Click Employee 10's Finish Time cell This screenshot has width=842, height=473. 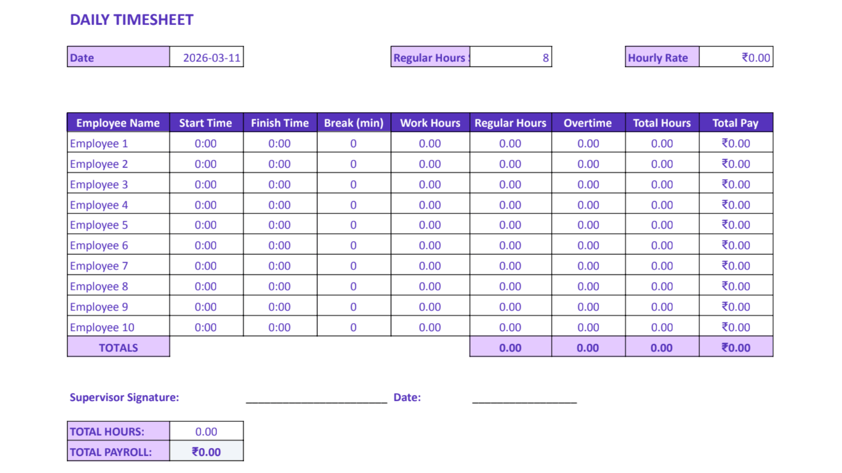(279, 327)
